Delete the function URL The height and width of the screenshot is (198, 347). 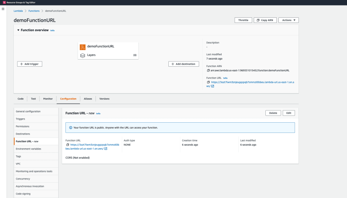[x=273, y=113]
